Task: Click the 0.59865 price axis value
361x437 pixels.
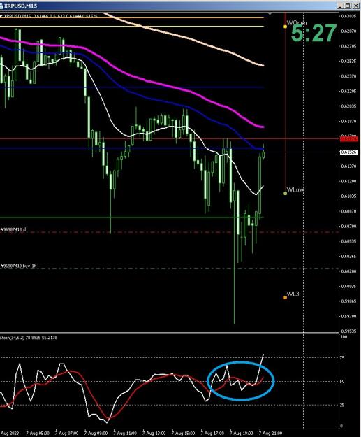Action: (348, 301)
